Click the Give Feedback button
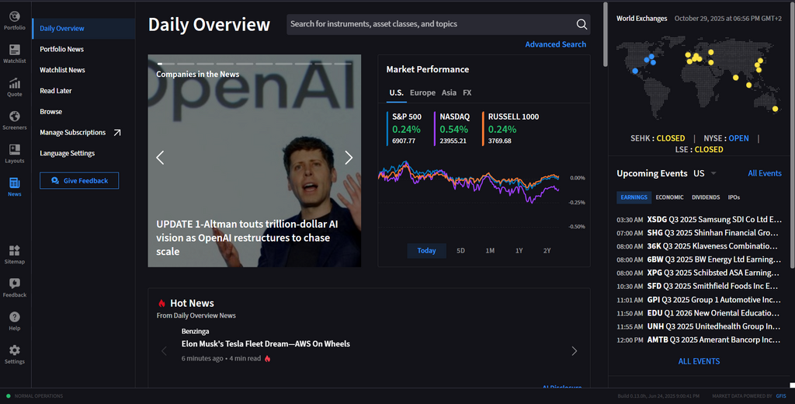Viewport: 795px width, 404px height. 79,181
